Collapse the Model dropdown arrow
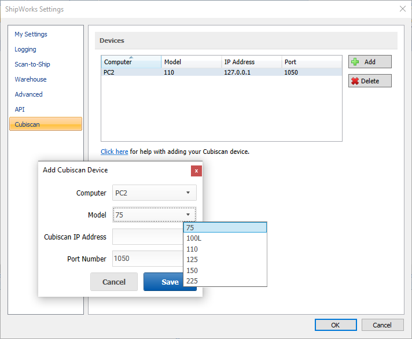This screenshot has height=339, width=412. tap(188, 215)
